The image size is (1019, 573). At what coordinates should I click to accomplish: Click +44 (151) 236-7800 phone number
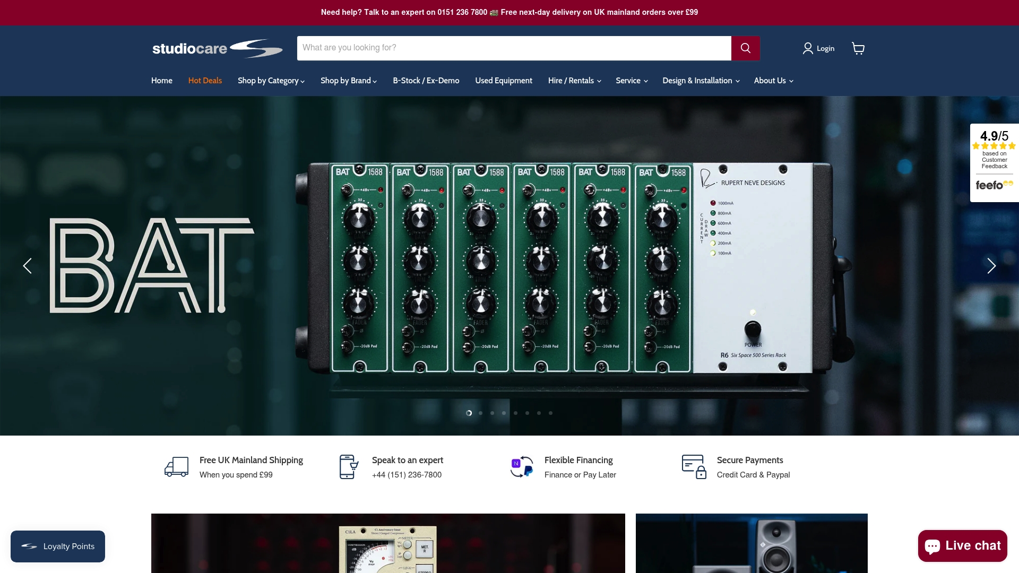click(x=407, y=475)
